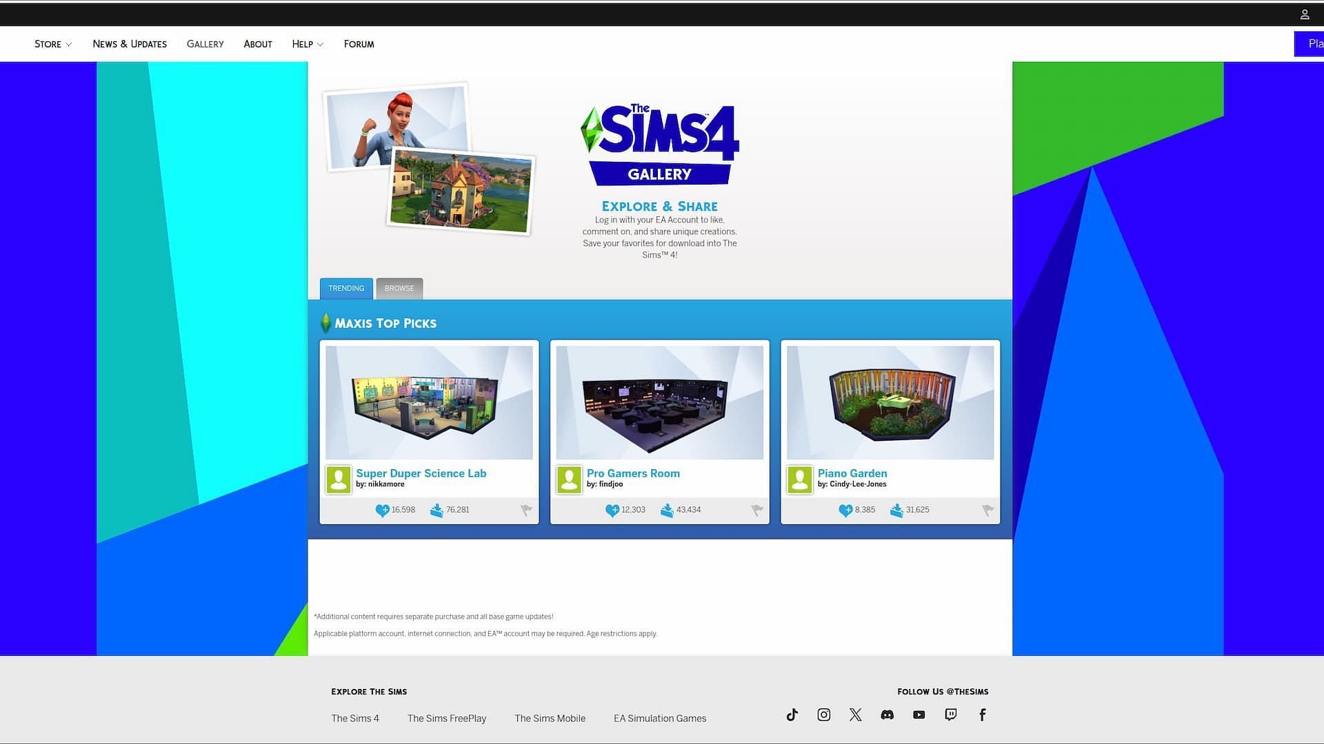Viewport: 1324px width, 744px height.
Task: Click the blue Play button
Action: (1309, 44)
